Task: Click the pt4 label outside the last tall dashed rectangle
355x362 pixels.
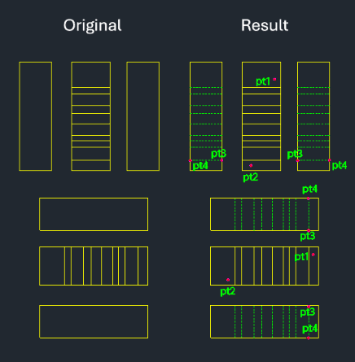Action: [x=340, y=165]
